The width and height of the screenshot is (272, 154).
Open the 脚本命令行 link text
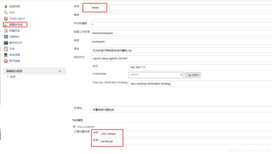(x=16, y=42)
